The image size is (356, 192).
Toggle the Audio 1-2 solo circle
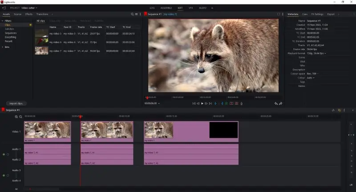(x=8, y=154)
